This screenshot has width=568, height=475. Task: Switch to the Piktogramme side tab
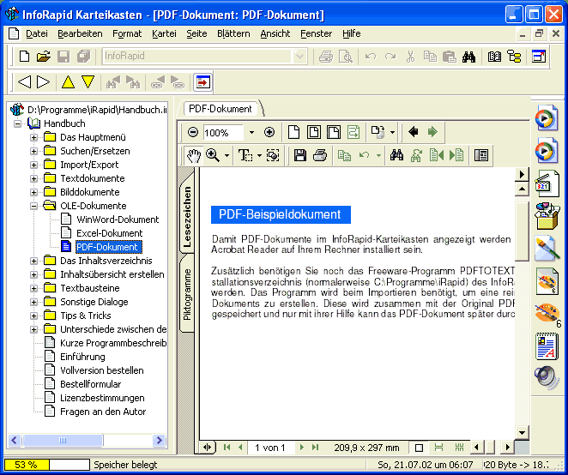tap(187, 294)
